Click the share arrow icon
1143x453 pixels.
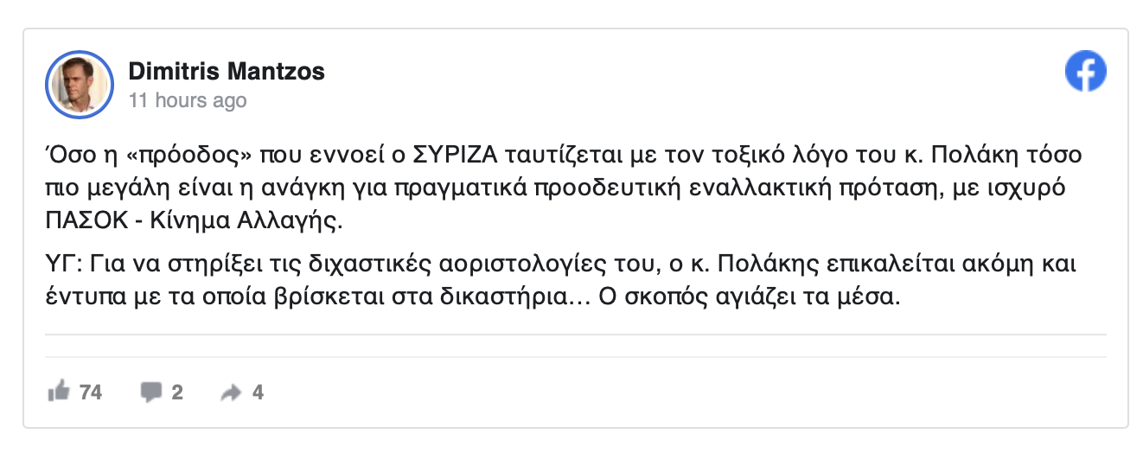coord(231,393)
